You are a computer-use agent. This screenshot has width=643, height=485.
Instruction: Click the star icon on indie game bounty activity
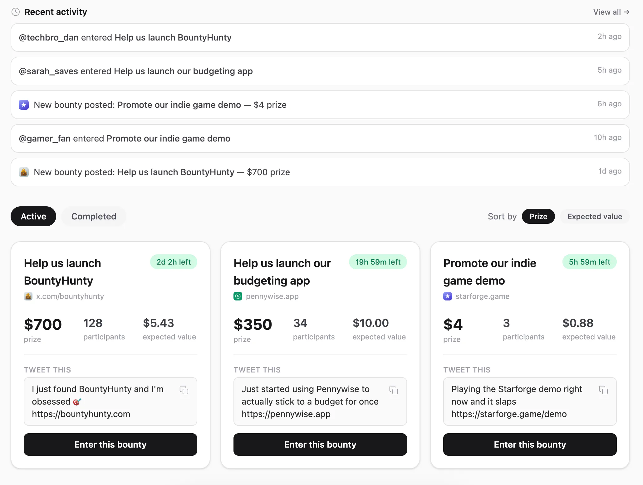(x=24, y=105)
